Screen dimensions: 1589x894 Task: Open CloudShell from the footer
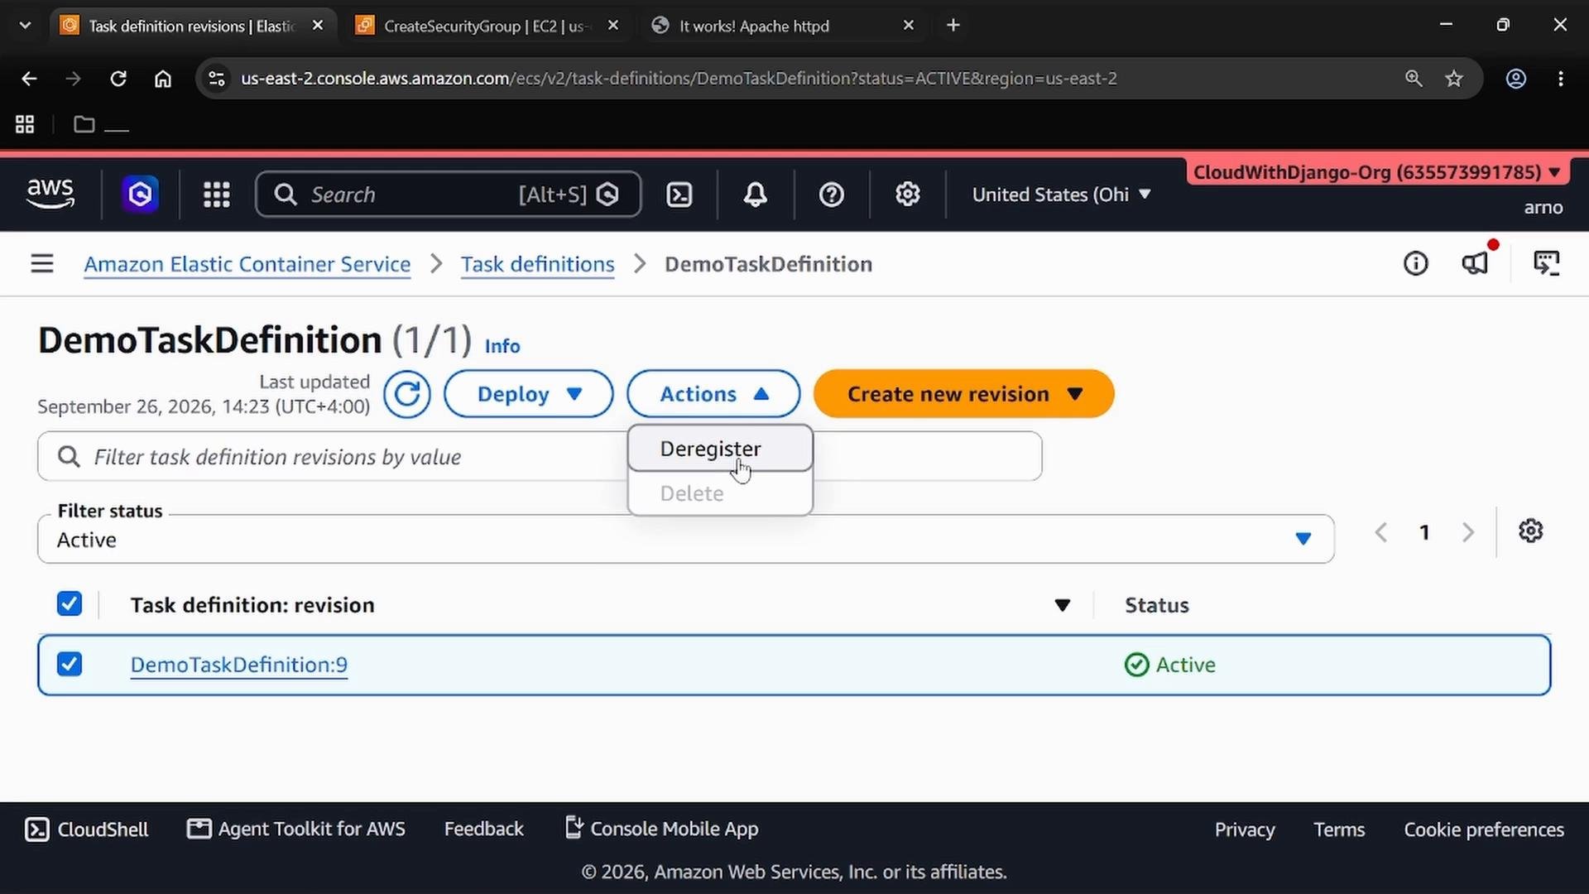[x=87, y=829]
